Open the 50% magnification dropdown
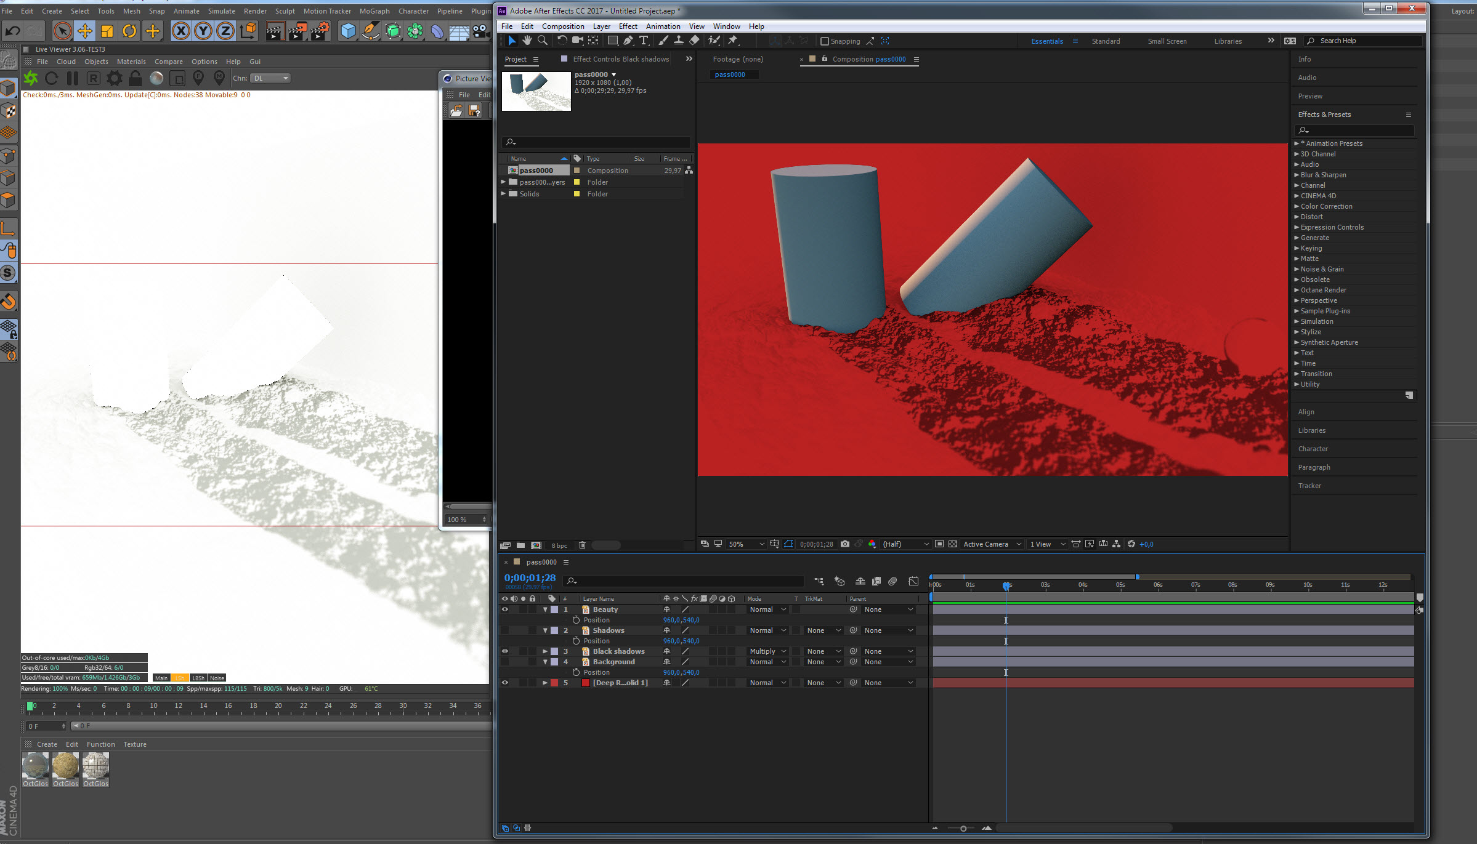Viewport: 1477px width, 844px height. [746, 544]
